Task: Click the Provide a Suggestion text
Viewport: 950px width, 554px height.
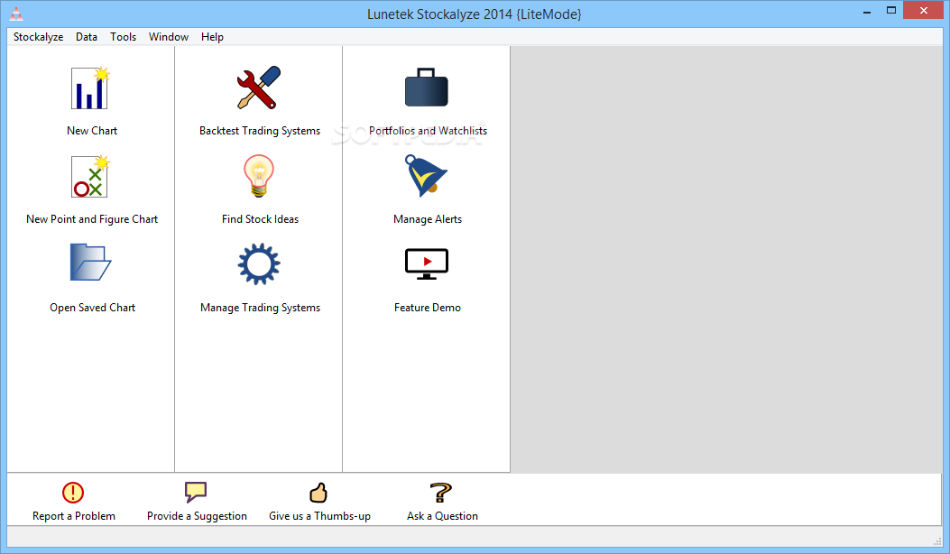Action: point(197,516)
